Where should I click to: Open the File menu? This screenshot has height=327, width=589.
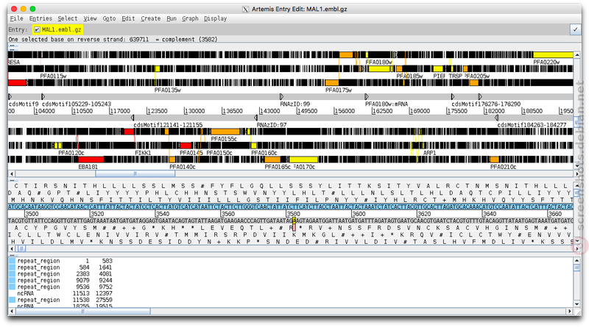(16, 18)
